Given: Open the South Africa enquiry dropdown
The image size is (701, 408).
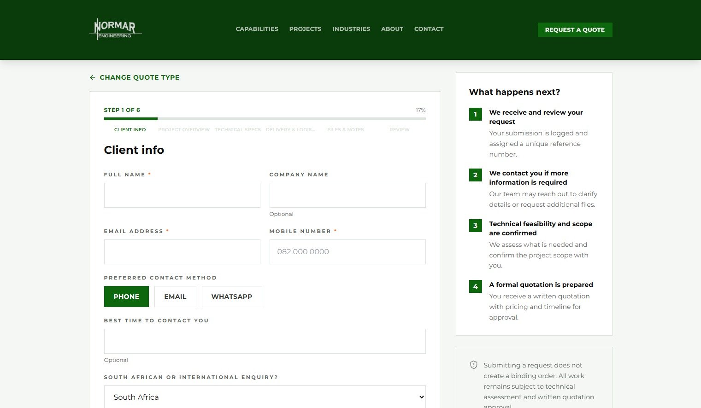Looking at the screenshot, I should pos(265,397).
